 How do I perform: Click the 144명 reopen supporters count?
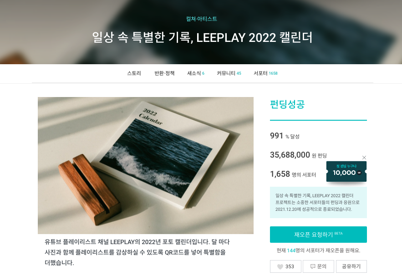tap(291, 250)
